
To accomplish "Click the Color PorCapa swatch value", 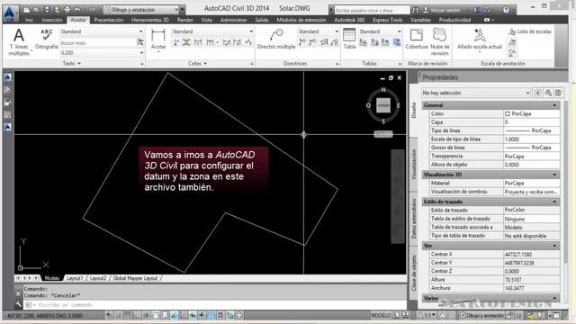I will (x=531, y=114).
